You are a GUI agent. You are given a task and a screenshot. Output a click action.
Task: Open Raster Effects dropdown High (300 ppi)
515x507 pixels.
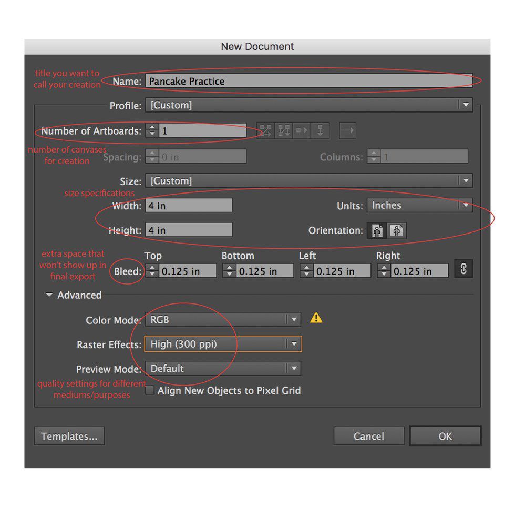coord(222,344)
